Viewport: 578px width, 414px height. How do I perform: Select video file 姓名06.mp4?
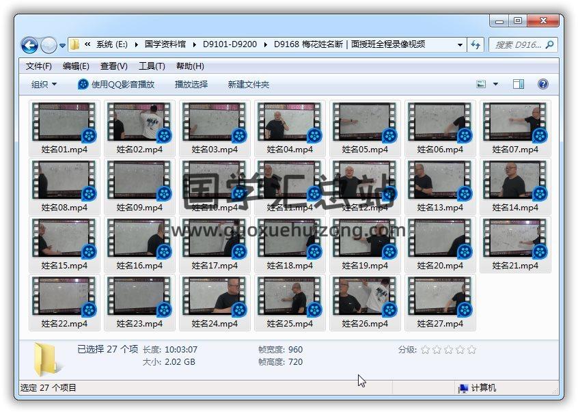coord(440,128)
